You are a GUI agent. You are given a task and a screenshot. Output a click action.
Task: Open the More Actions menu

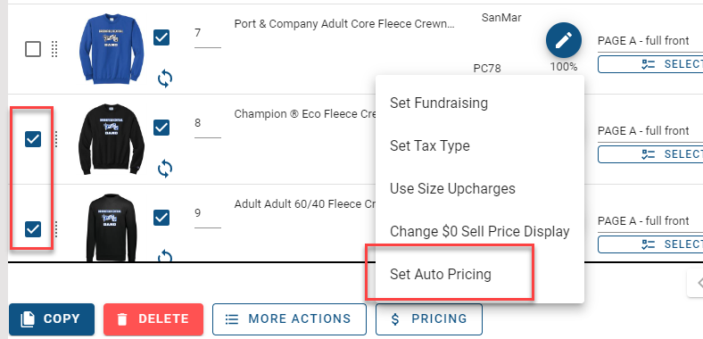coord(289,319)
